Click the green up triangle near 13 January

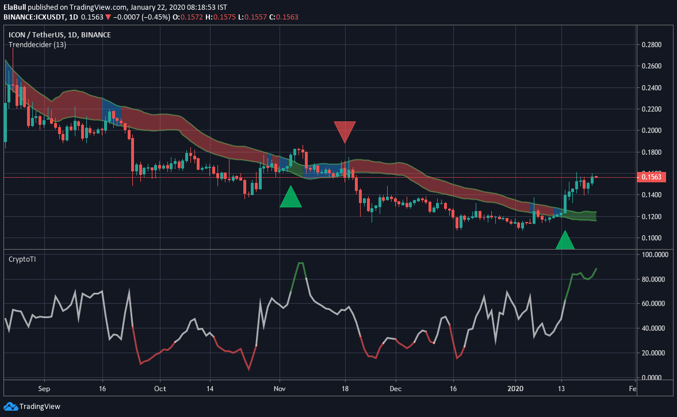(565, 240)
